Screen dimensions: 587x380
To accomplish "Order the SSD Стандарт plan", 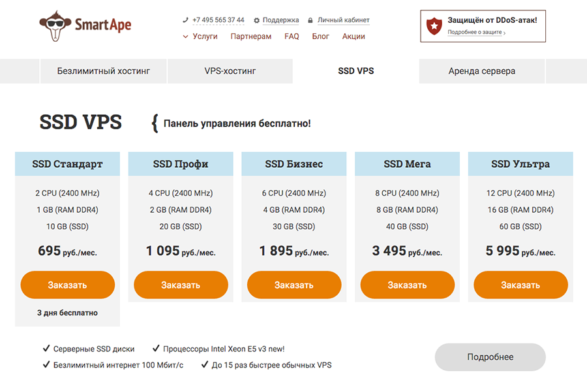I will pos(67,285).
